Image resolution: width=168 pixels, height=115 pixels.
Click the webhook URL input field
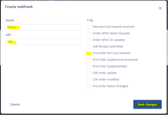tap(43, 42)
